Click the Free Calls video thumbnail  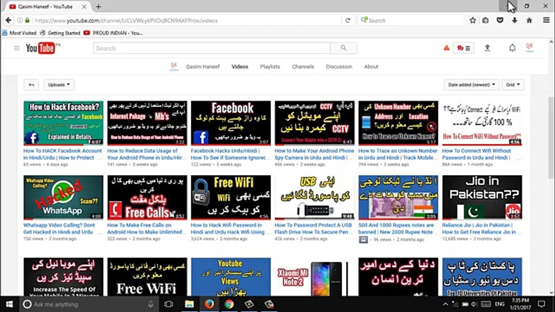coord(147,198)
